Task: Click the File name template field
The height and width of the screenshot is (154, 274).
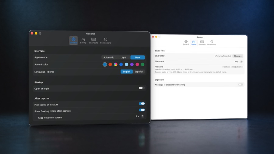Action: click(233, 67)
